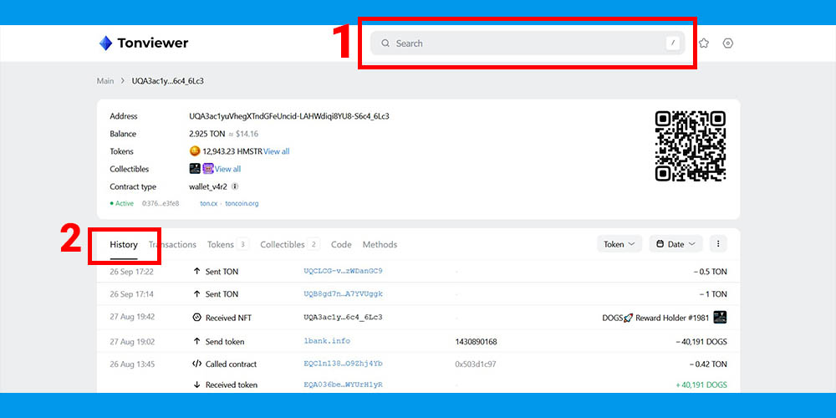Screen dimensions: 836x418
Task: Click the lbank.info address link
Action: coord(327,341)
